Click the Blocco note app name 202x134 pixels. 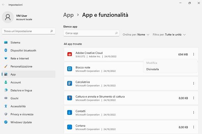(83, 67)
